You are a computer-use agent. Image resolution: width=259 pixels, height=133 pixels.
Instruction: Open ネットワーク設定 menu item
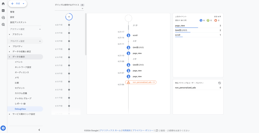pyautogui.click(x=23, y=67)
